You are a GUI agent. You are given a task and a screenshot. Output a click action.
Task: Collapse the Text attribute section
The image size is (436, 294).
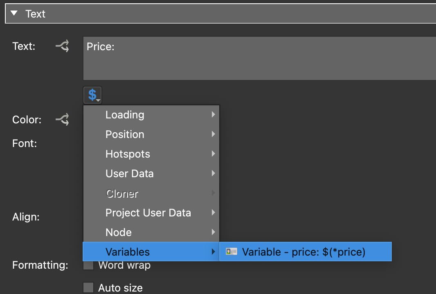click(14, 13)
